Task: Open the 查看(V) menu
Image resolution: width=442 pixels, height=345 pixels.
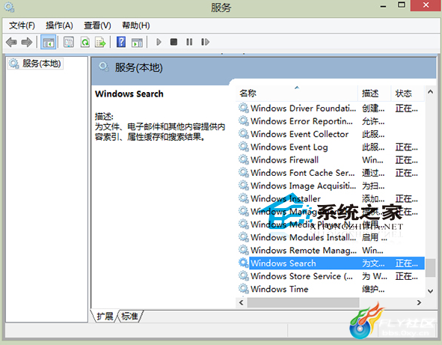Action: [97, 25]
